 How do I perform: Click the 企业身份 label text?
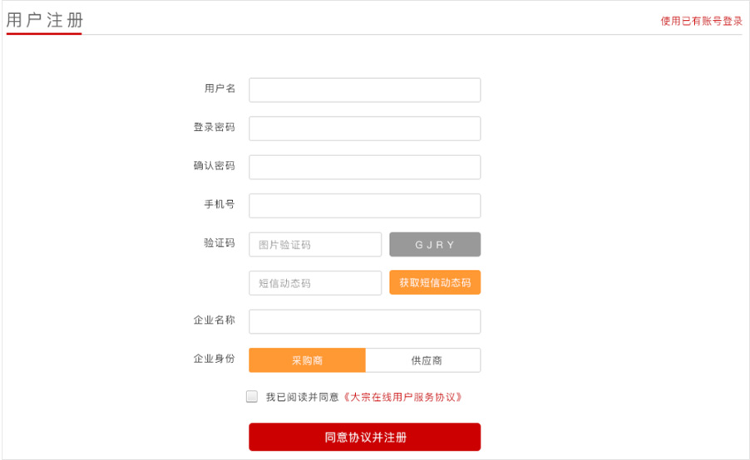click(215, 358)
